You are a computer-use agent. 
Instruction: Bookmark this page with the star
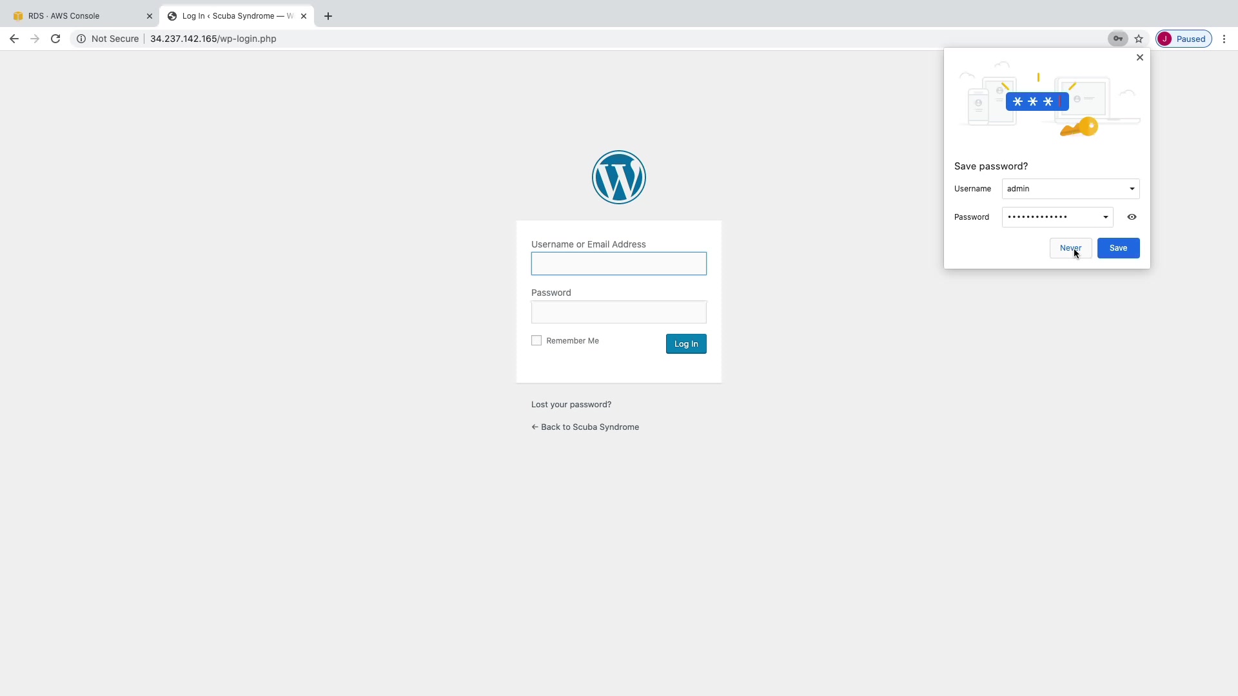1139,39
